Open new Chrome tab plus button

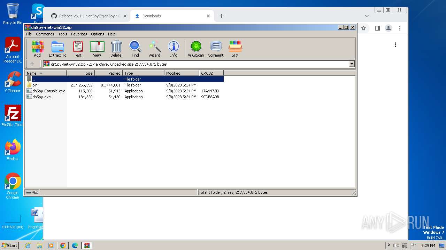[x=221, y=16]
